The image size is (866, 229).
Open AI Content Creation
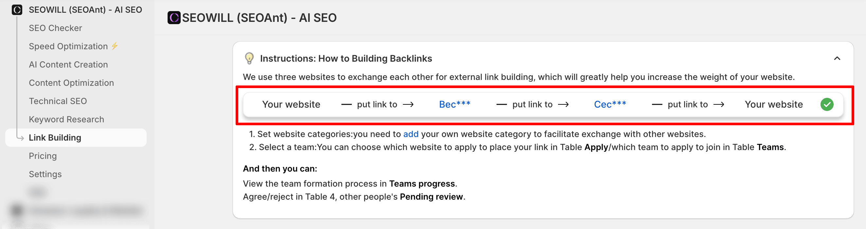pyautogui.click(x=68, y=65)
